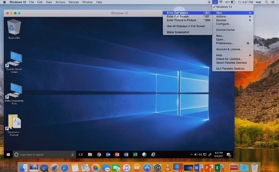
Task: Open the Recycle Bin desktop icon
Action: [x=14, y=28]
